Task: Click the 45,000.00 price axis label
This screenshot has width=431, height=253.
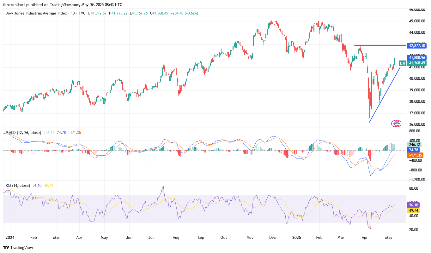Action: point(417,21)
